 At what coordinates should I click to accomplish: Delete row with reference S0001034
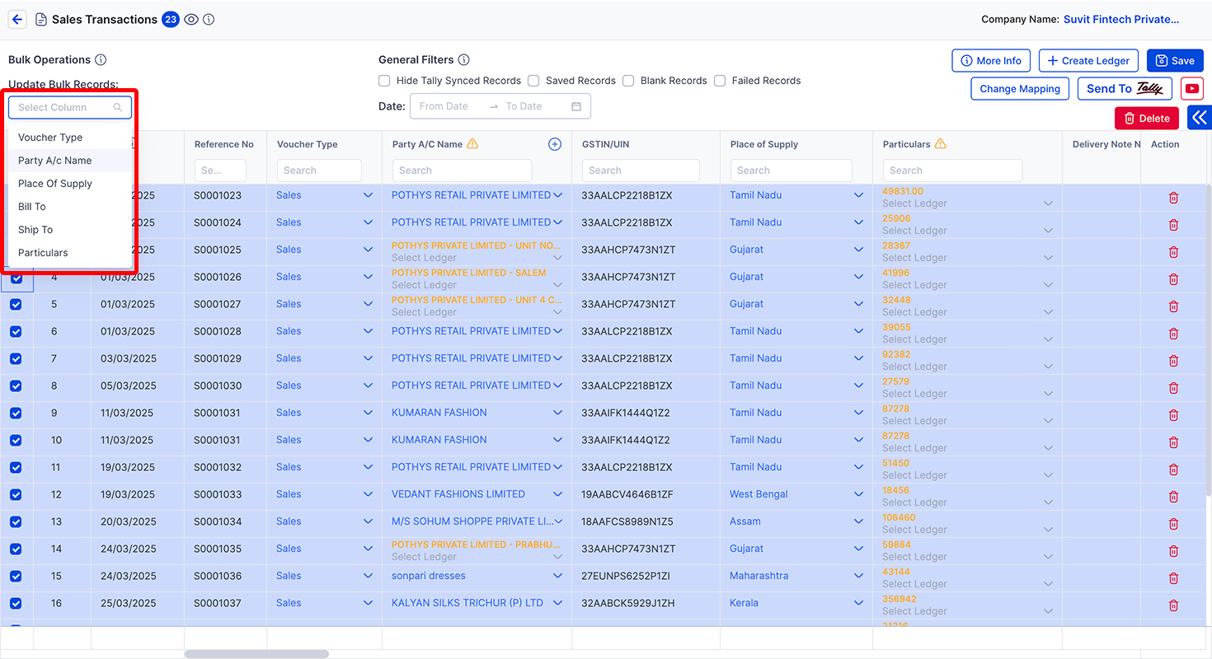1173,524
